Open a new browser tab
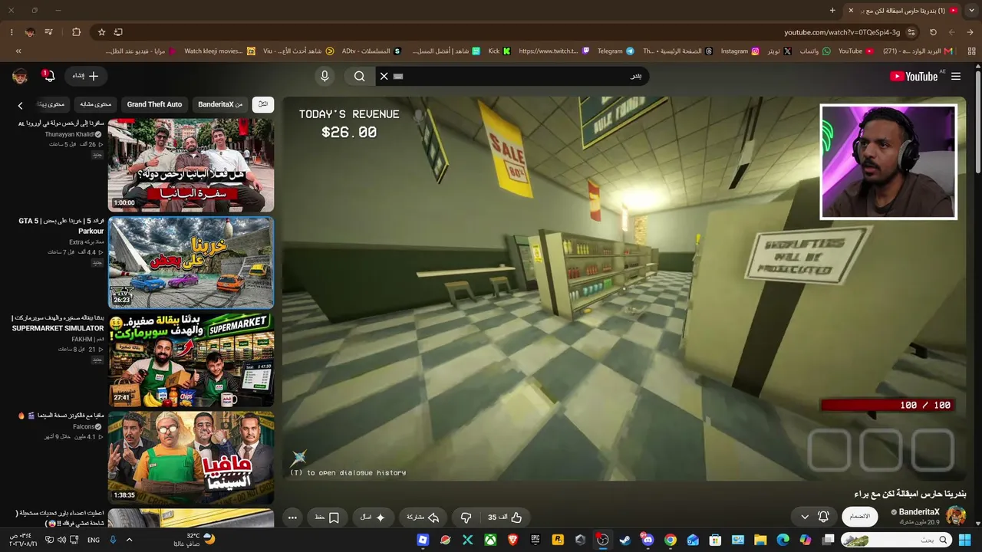Viewport: 982px width, 552px height. point(832,10)
